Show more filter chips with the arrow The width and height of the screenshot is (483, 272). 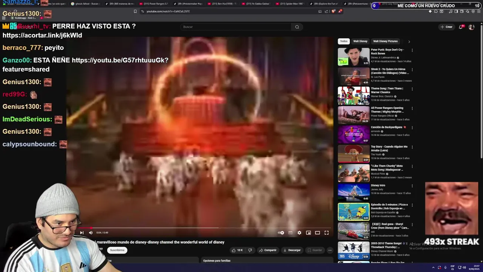pyautogui.click(x=409, y=42)
